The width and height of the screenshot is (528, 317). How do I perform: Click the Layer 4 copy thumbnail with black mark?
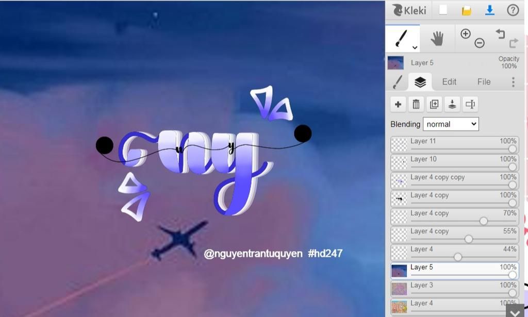399,199
